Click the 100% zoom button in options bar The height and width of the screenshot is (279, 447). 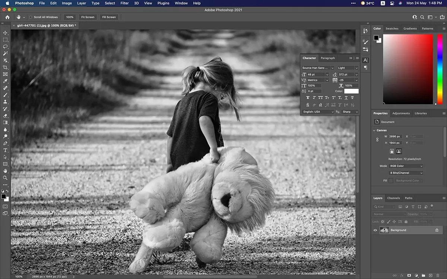[70, 17]
